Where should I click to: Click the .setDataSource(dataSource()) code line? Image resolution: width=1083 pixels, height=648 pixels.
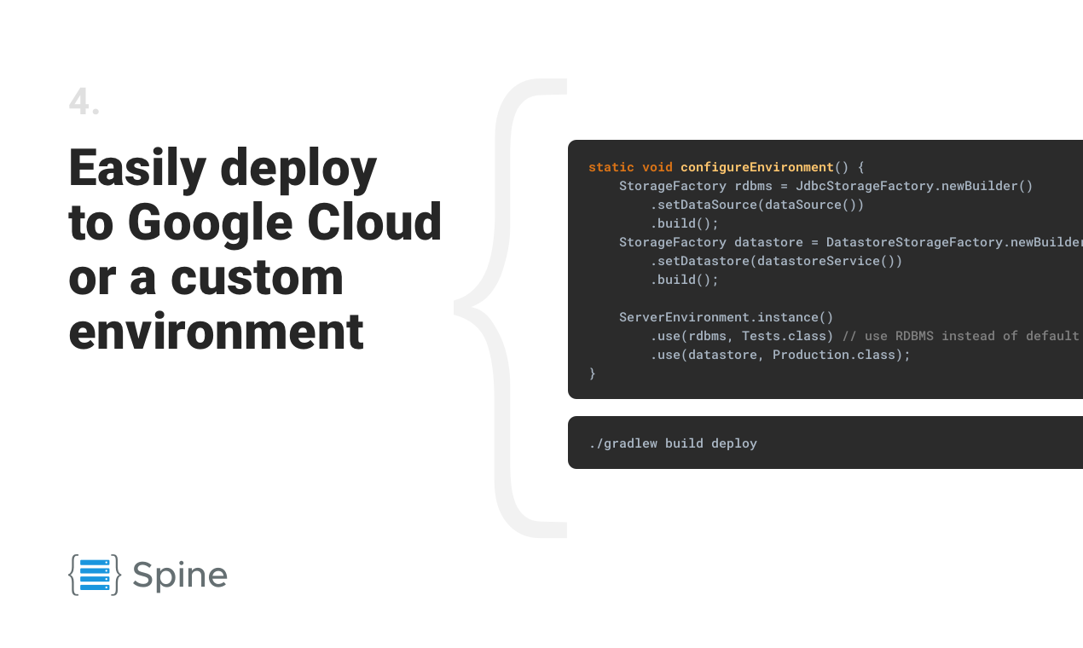pos(757,205)
